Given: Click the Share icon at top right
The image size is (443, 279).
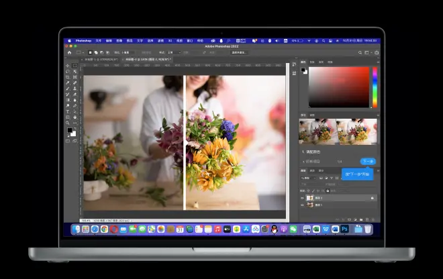Looking at the screenshot, I should [x=377, y=52].
